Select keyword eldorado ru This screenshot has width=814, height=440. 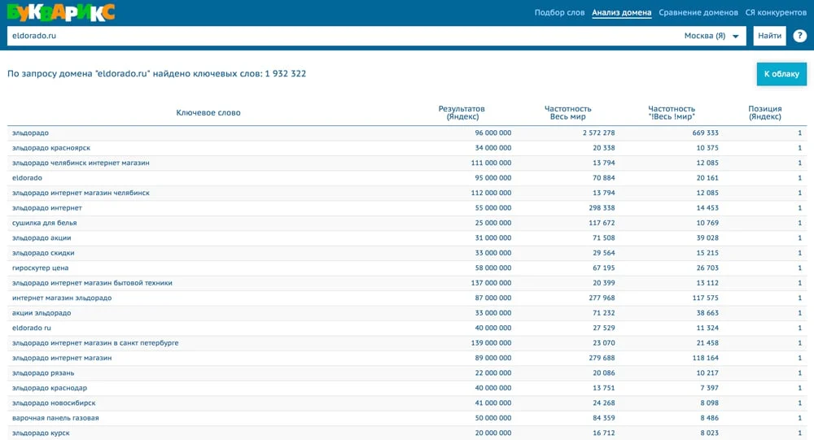[32, 328]
